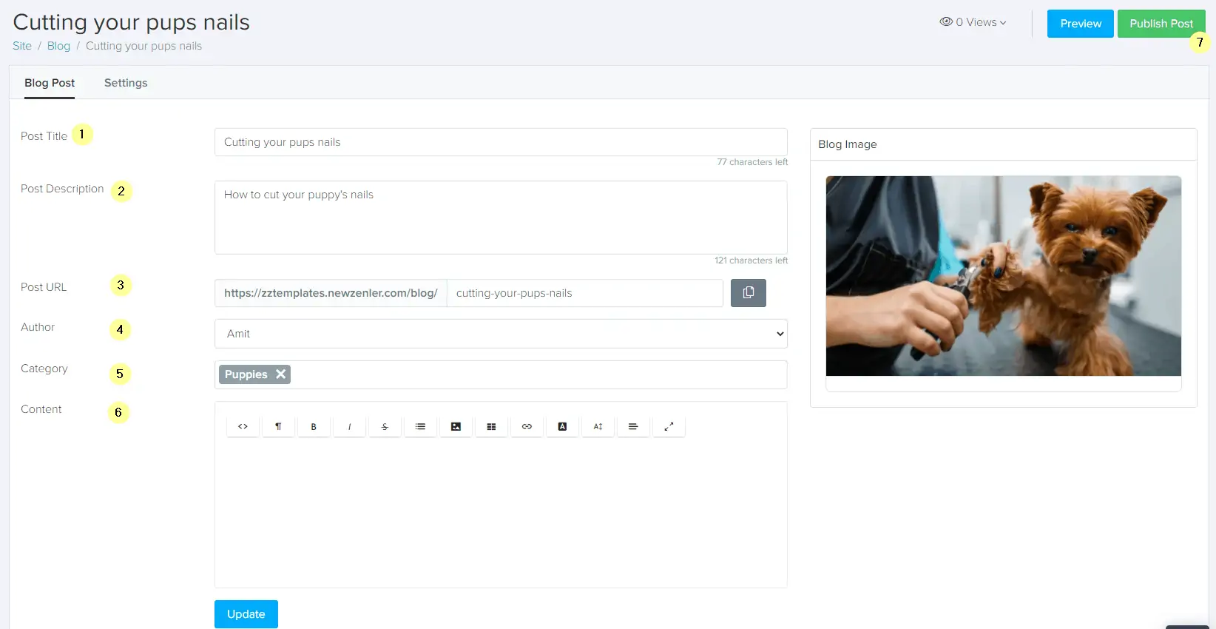This screenshot has height=629, width=1216.
Task: Open the Author dropdown showing Amit
Action: tap(501, 334)
